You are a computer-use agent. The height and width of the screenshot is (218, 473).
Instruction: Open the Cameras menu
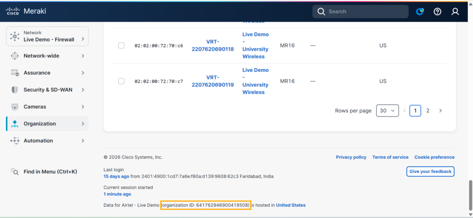(x=48, y=107)
